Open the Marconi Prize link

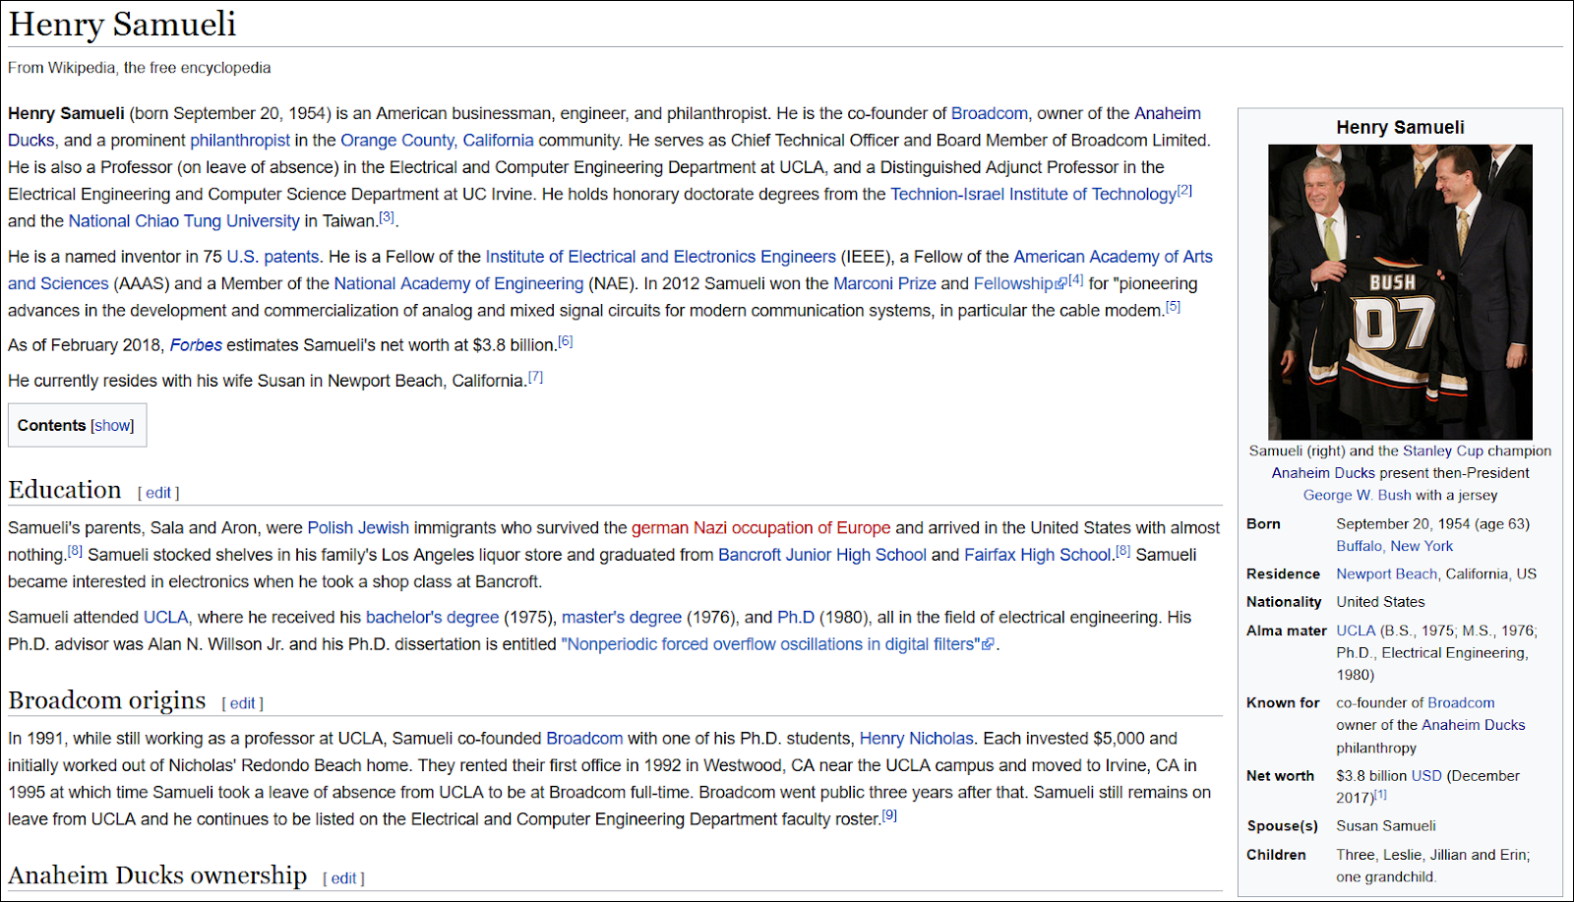pos(884,284)
